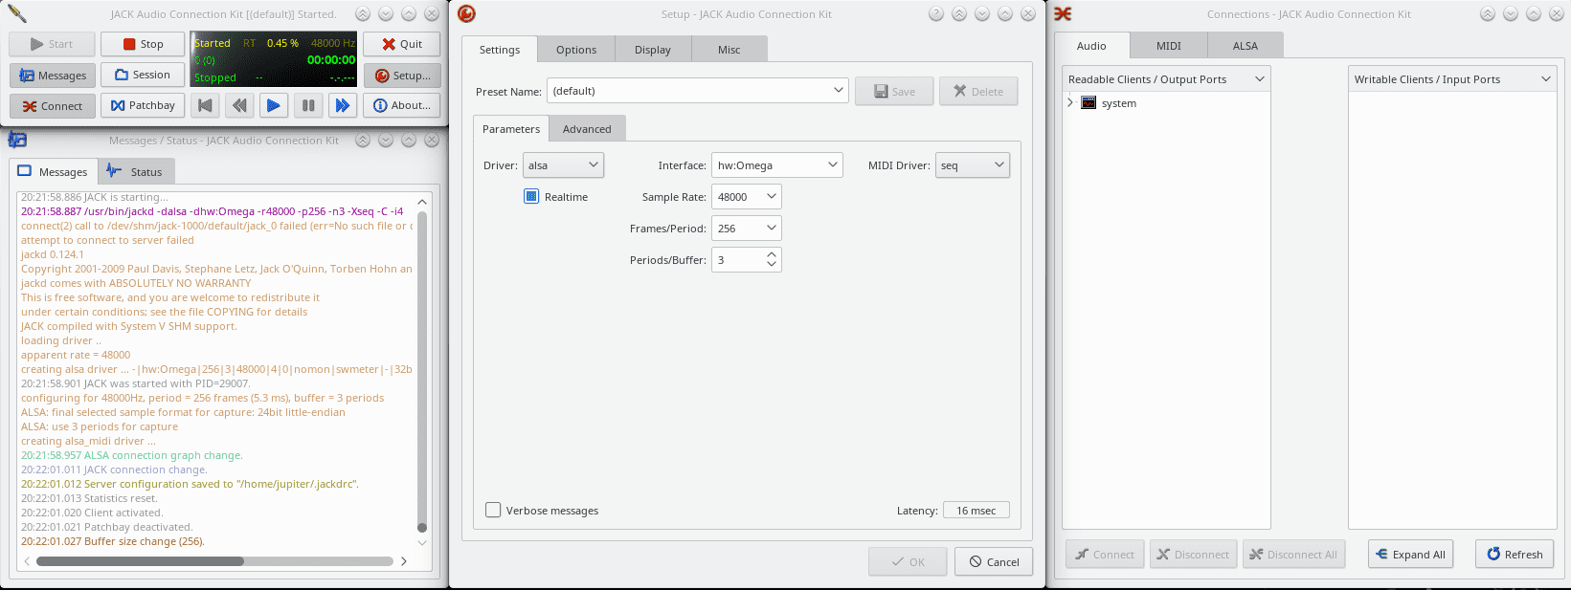The height and width of the screenshot is (590, 1571).
Task: Click the greyed-out Start button
Action: [53, 44]
